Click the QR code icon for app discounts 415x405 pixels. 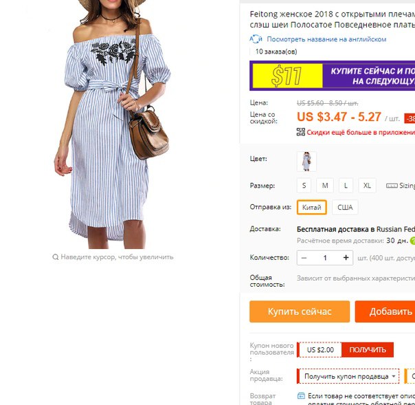[301, 132]
